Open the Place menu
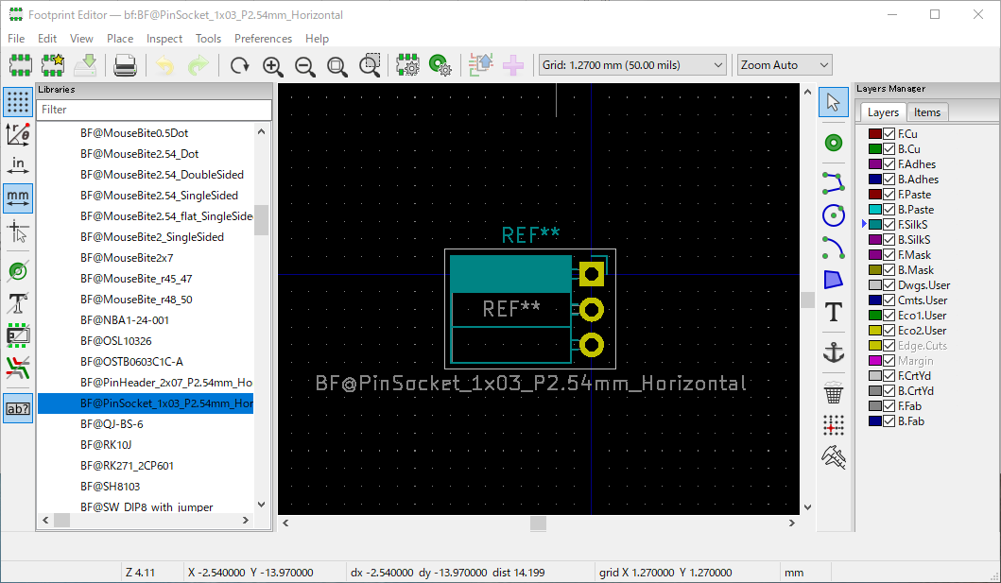Viewport: 1001px width, 583px height. [x=120, y=39]
